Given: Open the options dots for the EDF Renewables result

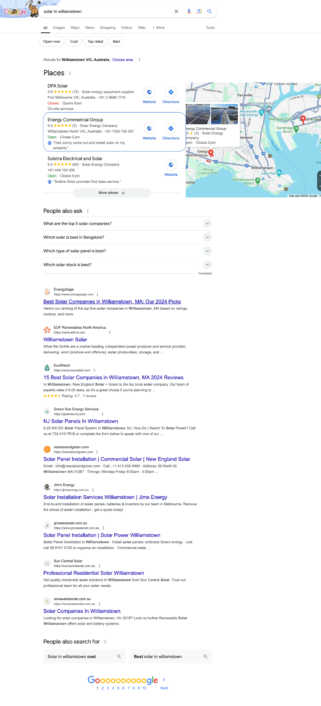Looking at the screenshot, I should coord(110,332).
